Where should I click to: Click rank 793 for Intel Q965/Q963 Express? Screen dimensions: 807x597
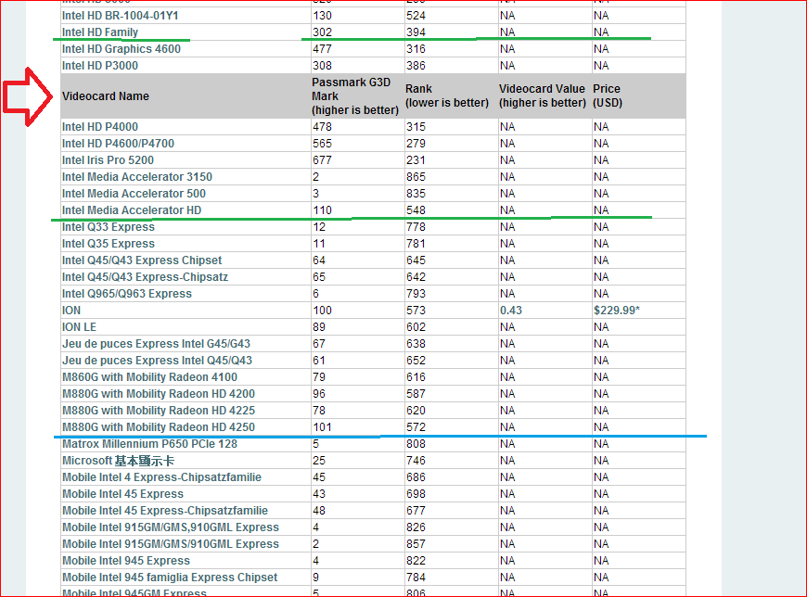coord(416,294)
